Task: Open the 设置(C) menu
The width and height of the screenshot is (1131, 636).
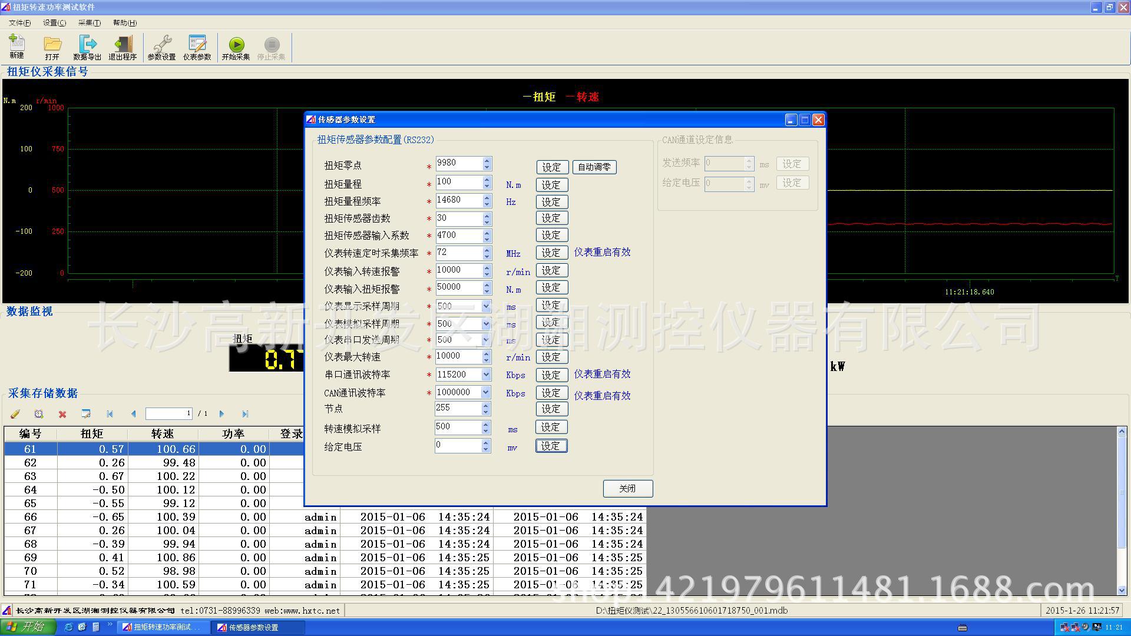Action: tap(54, 23)
